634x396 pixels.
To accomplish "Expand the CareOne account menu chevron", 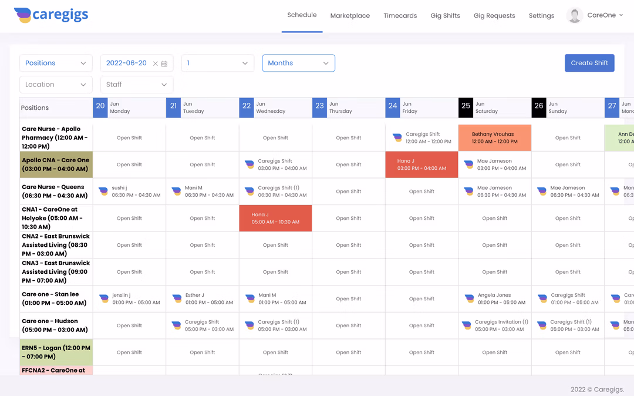I will [621, 15].
